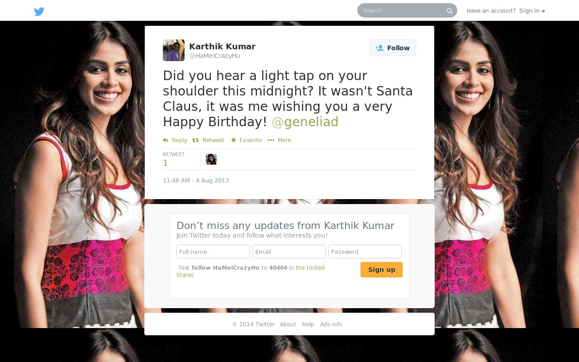Click the Reply arrow icon
The image size is (579, 362).
click(166, 140)
